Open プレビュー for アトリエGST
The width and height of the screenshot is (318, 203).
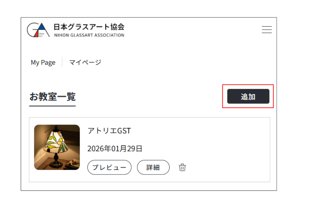click(x=109, y=167)
